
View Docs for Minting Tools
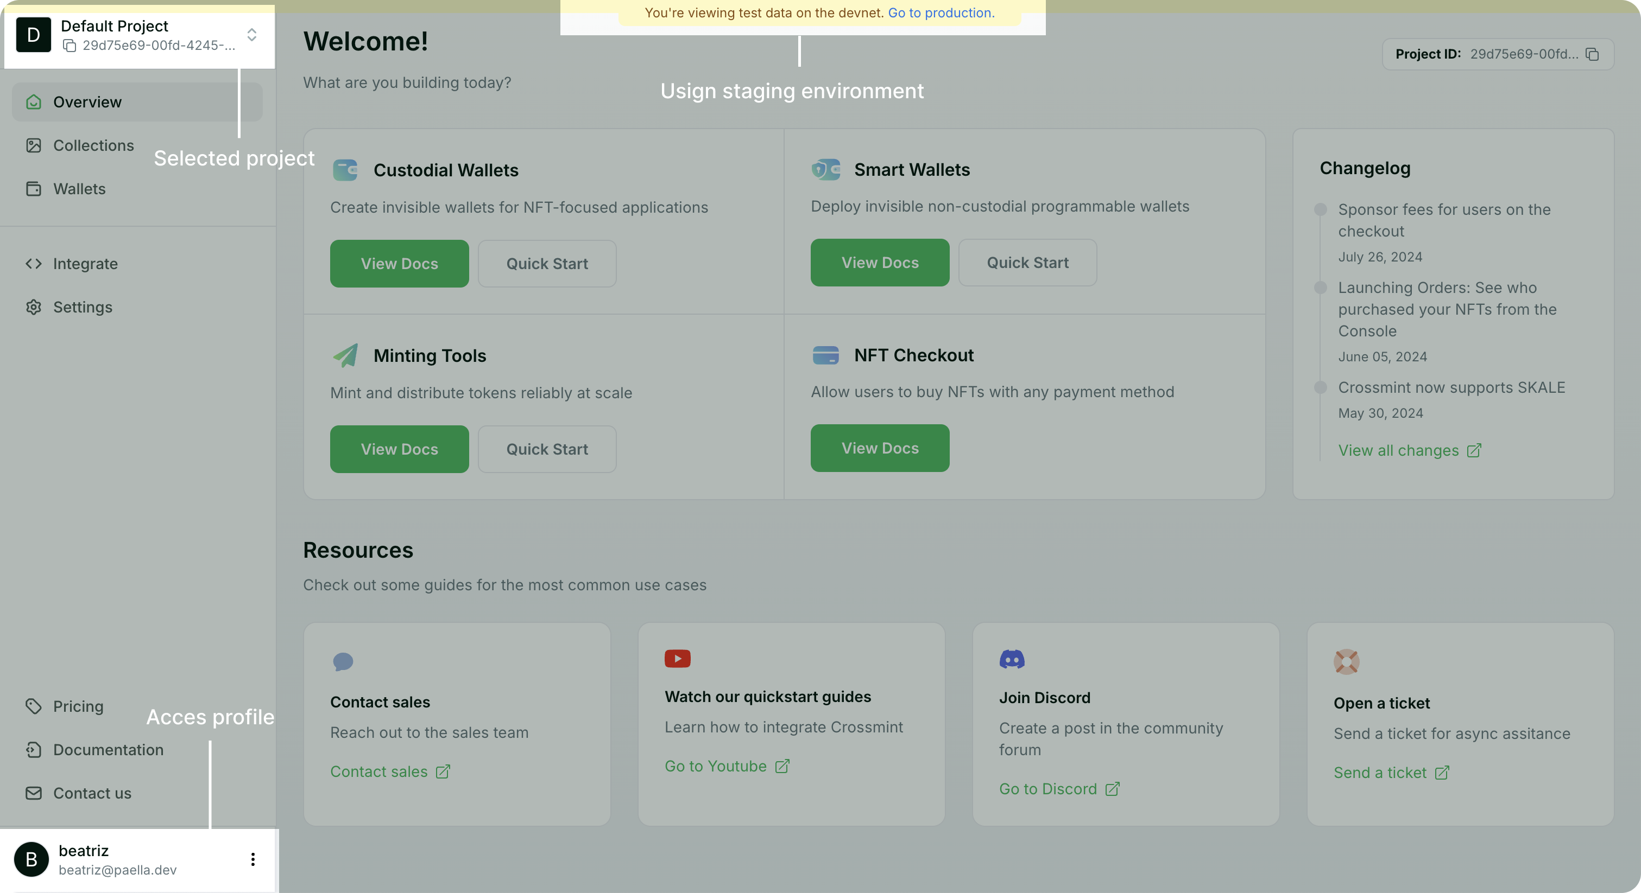click(400, 449)
